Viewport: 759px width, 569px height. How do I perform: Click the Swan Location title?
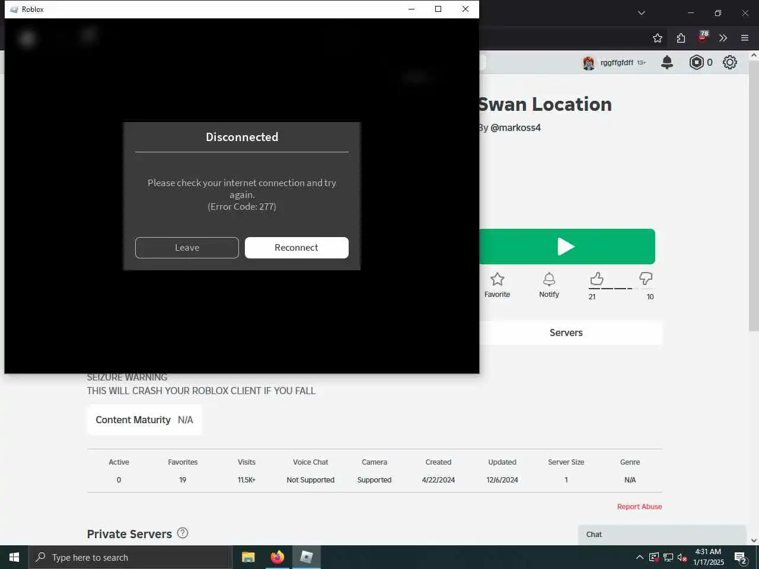coord(546,104)
